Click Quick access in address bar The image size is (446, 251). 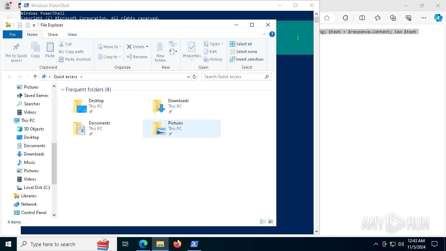66,77
